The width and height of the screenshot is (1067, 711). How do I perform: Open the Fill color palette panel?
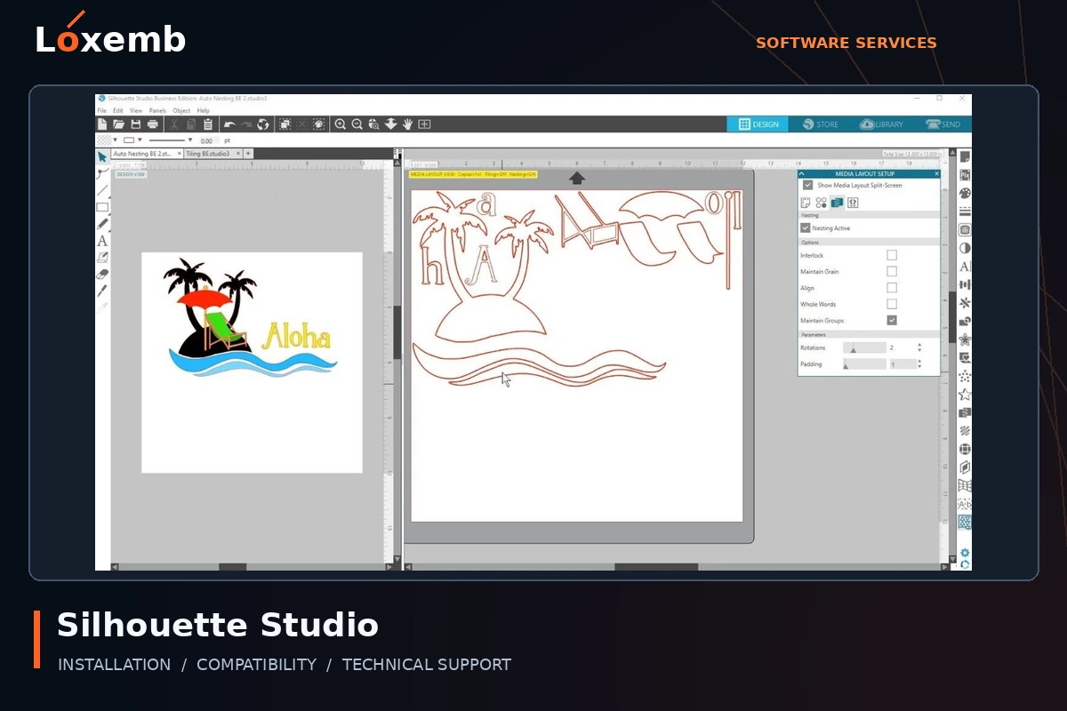(x=965, y=193)
